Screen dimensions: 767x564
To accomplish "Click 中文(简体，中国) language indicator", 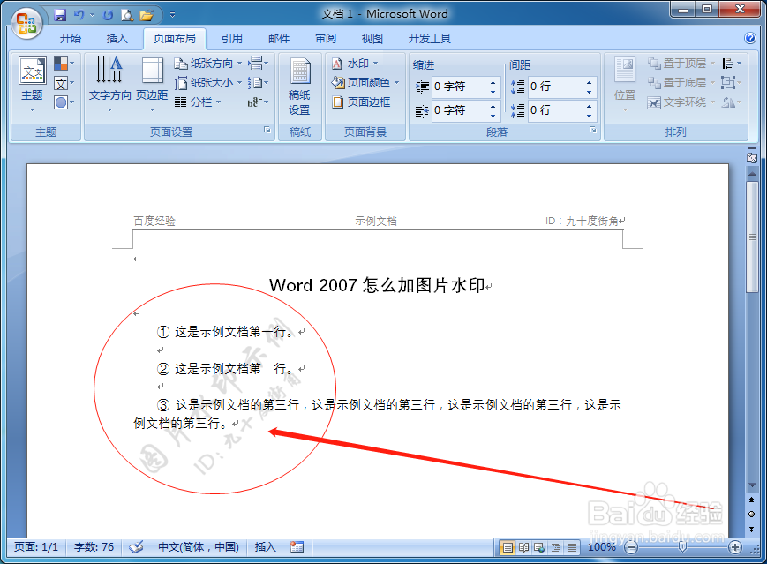I will pyautogui.click(x=198, y=547).
